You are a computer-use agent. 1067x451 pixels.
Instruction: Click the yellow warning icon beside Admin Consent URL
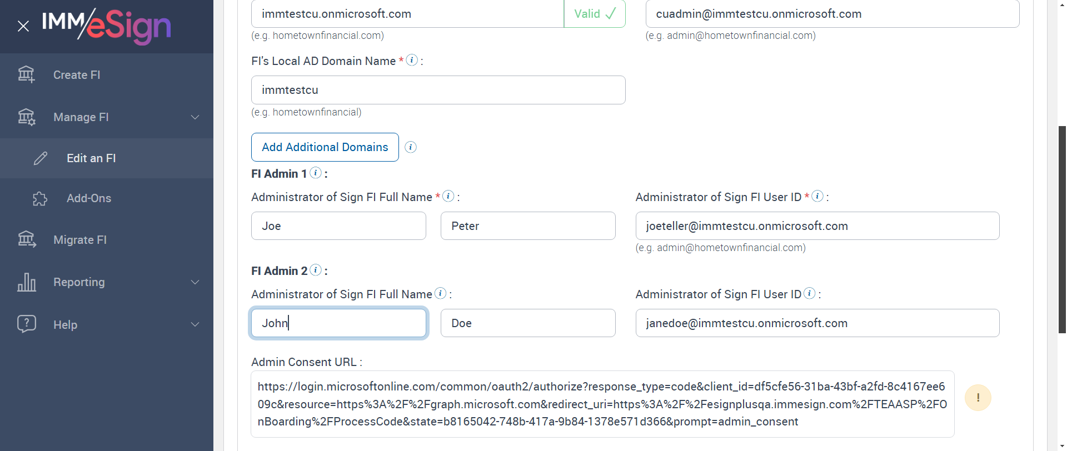click(978, 398)
